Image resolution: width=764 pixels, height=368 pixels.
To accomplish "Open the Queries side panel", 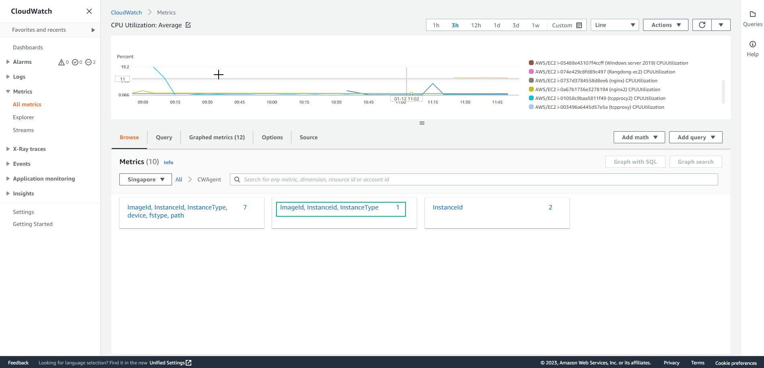I will tap(752, 19).
